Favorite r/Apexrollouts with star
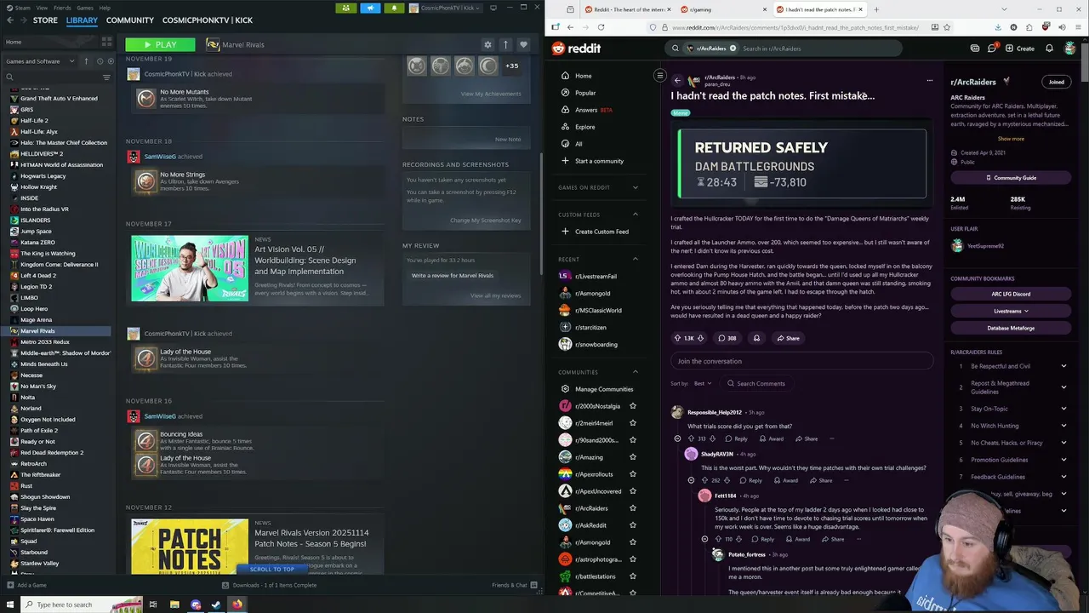Viewport: 1089px width, 613px height. coord(632,474)
